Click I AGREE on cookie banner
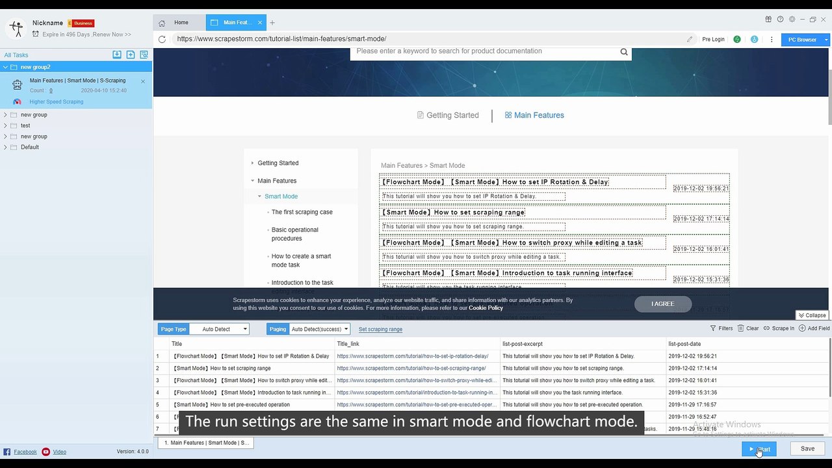832x468 pixels. [663, 304]
